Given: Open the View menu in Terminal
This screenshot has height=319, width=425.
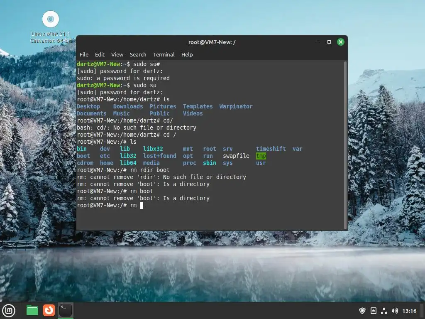Looking at the screenshot, I should click(117, 54).
